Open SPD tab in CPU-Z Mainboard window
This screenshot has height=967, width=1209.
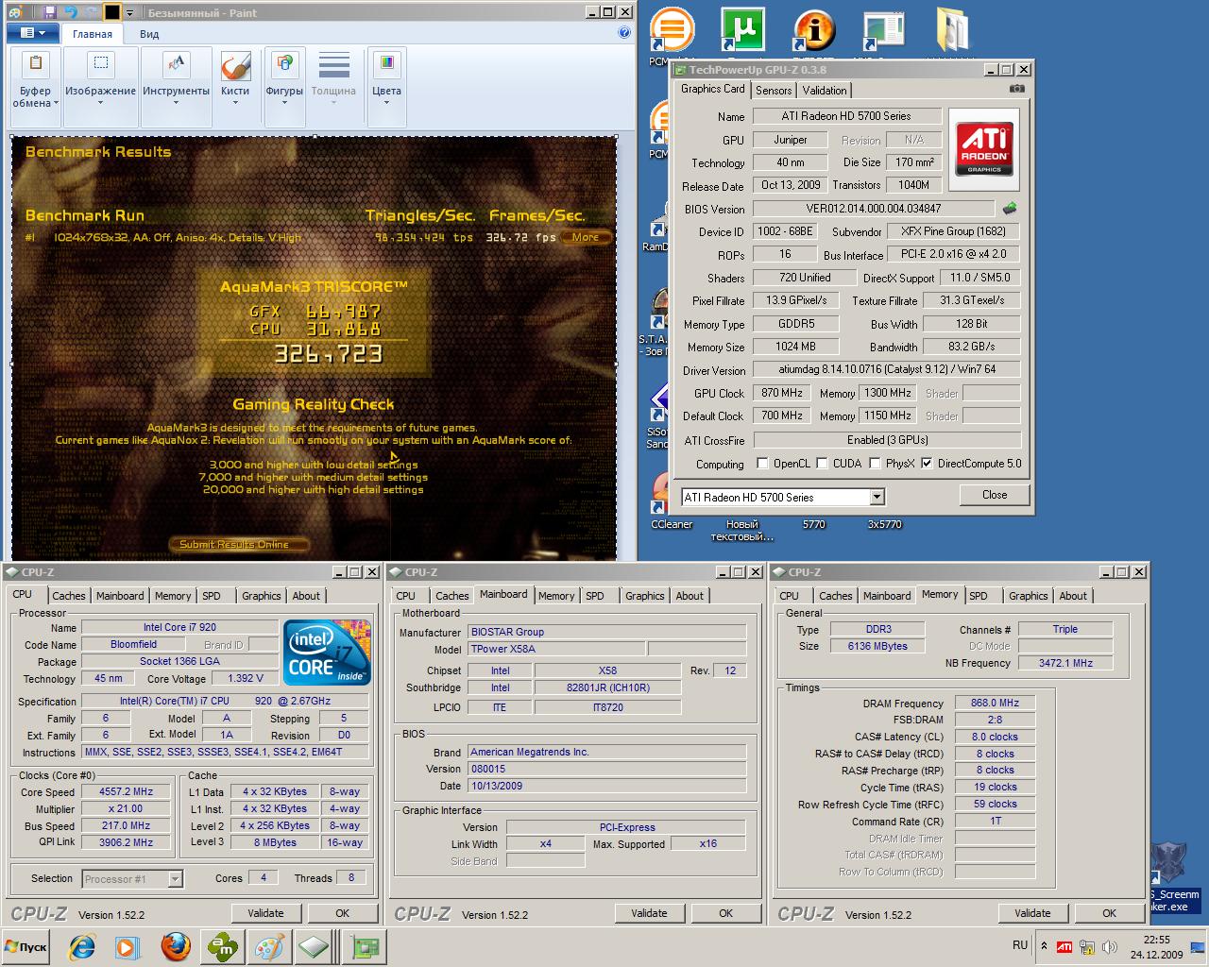tap(594, 596)
